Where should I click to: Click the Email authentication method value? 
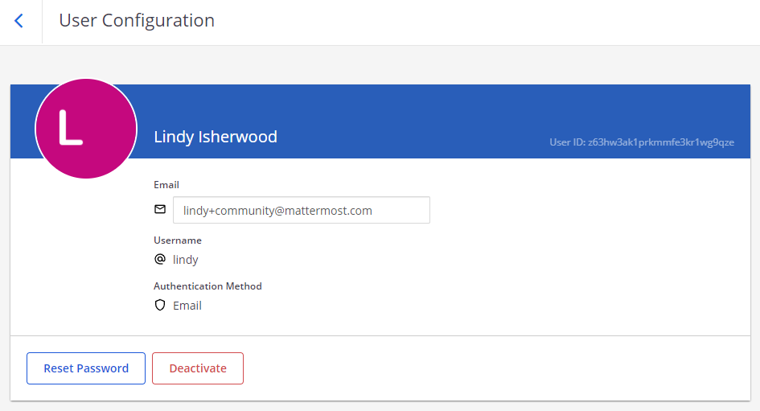(187, 306)
